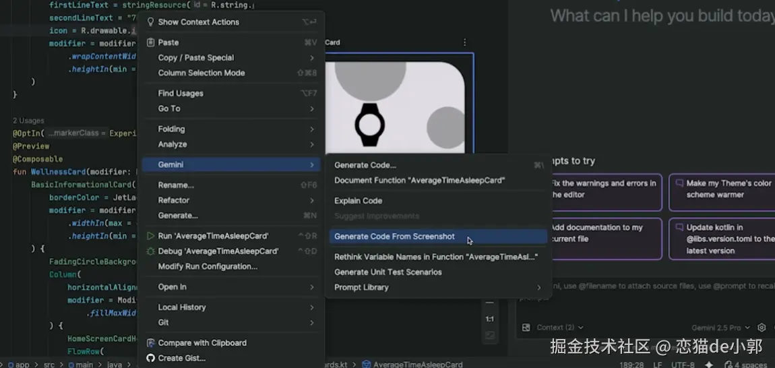Click Generate Code From Screenshot
The height and width of the screenshot is (368, 775).
439,237
